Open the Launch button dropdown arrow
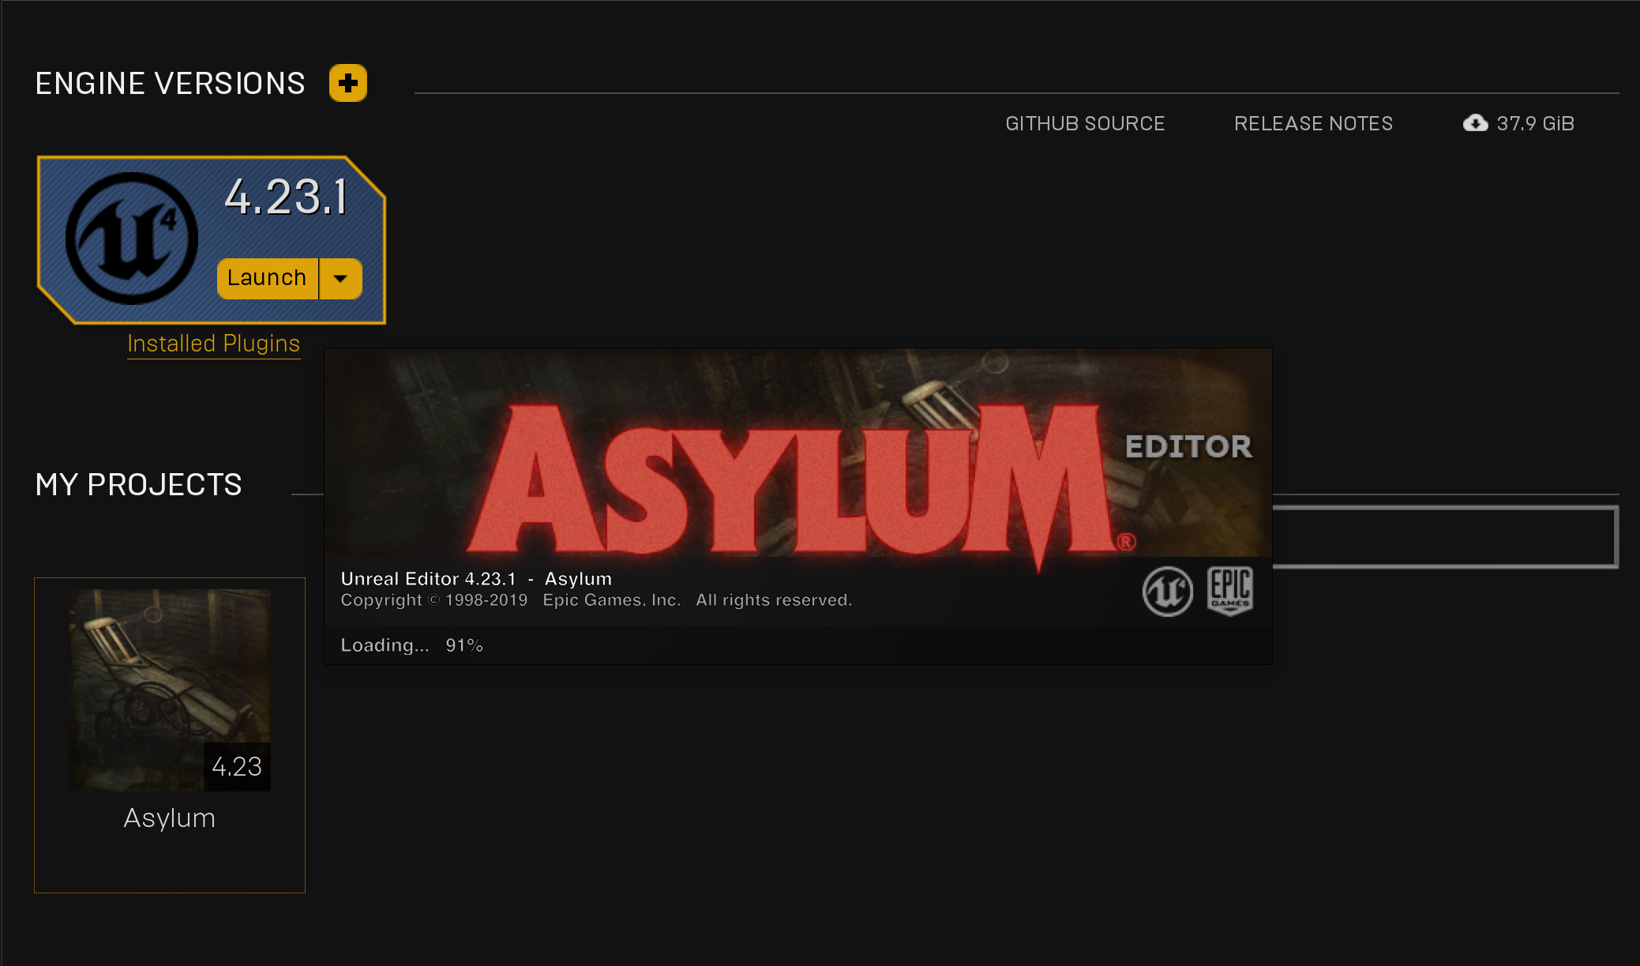The image size is (1640, 966). click(x=341, y=278)
